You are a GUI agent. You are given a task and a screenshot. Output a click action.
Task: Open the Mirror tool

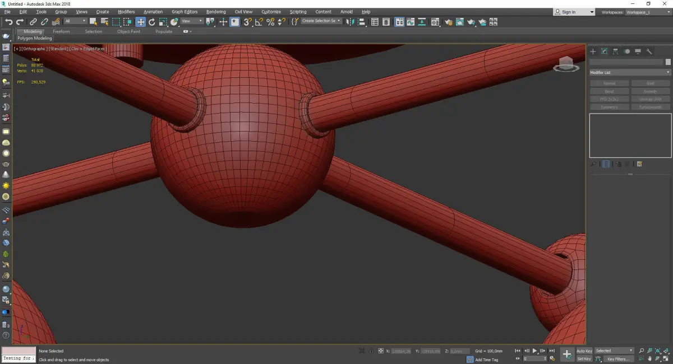[x=351, y=22]
